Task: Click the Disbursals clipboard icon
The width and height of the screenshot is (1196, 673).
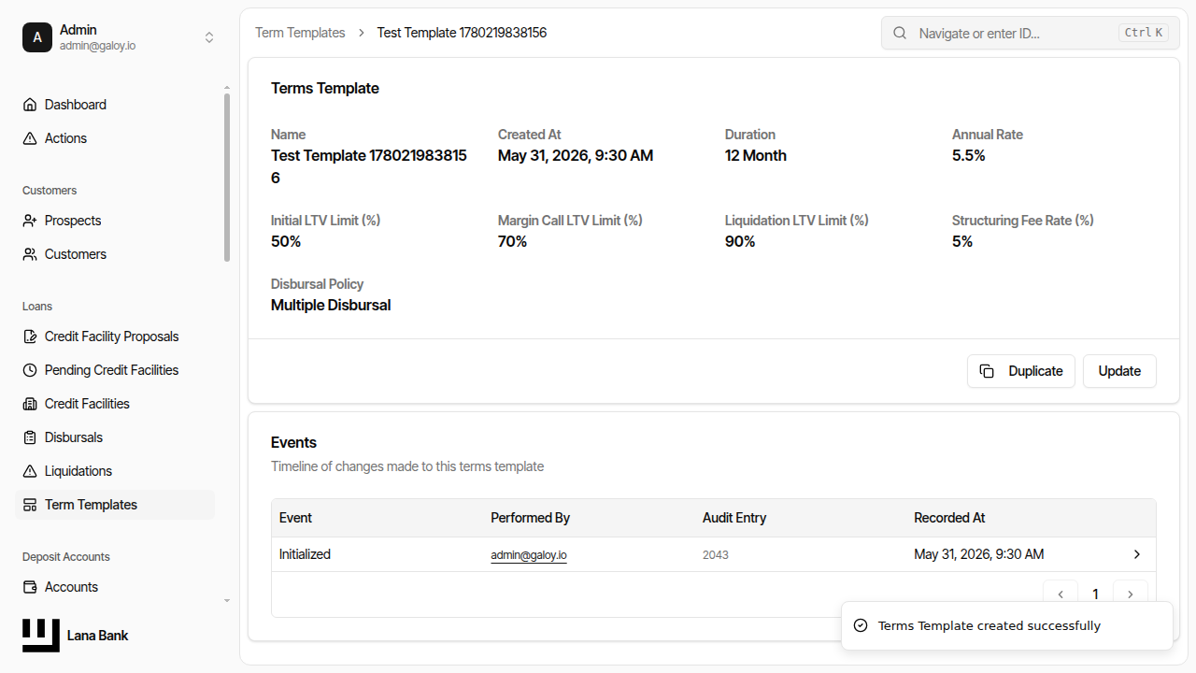Action: click(30, 437)
